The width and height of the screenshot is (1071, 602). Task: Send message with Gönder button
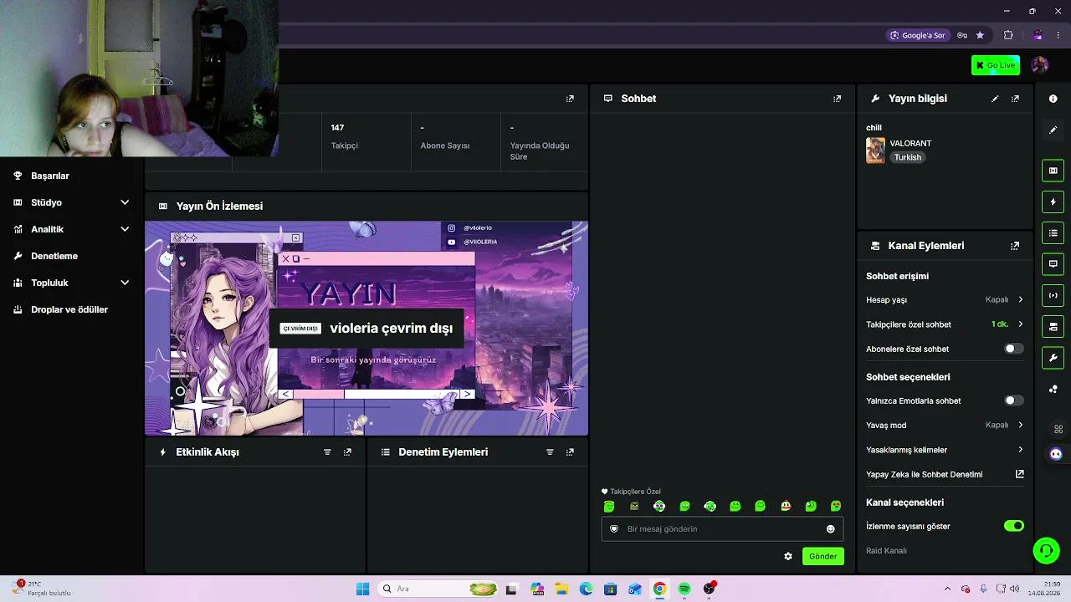click(x=823, y=556)
